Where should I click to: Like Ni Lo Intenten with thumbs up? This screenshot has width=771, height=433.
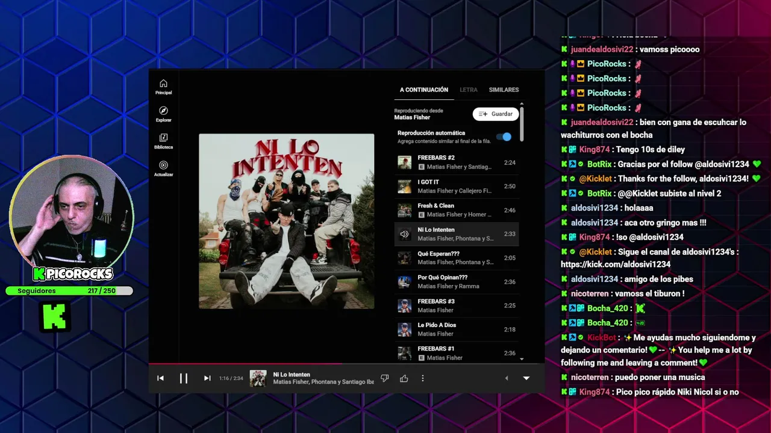[x=404, y=378]
